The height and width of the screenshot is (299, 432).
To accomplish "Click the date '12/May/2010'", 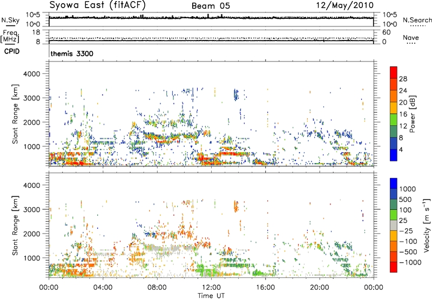I will [x=345, y=5].
